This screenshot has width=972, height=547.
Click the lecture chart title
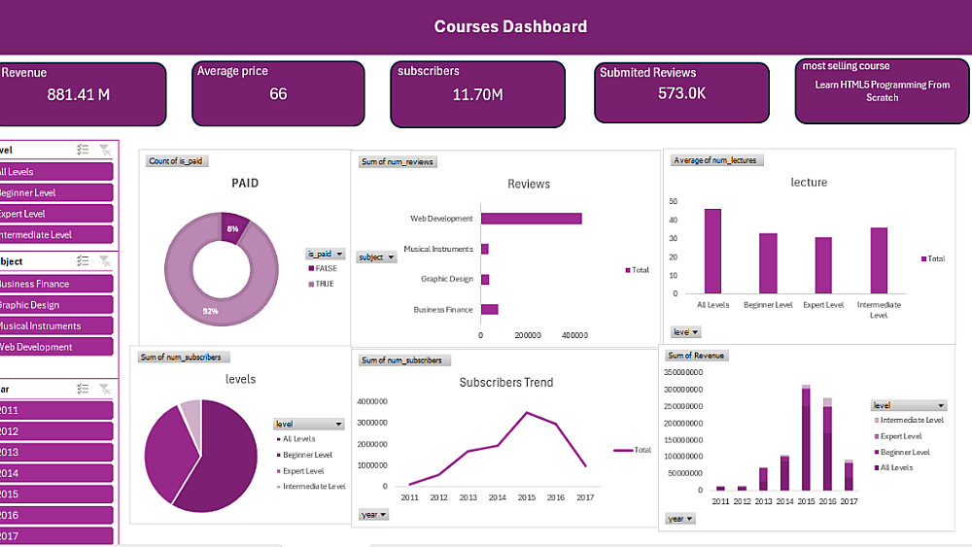point(809,182)
